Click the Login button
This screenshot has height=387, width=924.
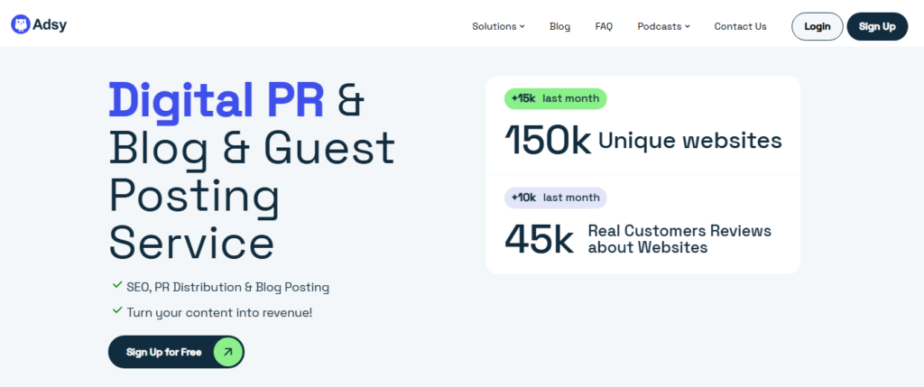point(818,26)
